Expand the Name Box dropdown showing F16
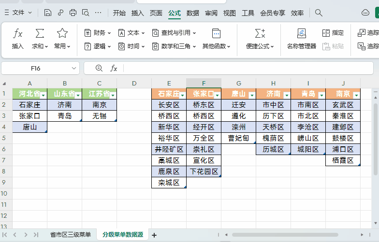The width and height of the screenshot is (379, 242). 74,69
